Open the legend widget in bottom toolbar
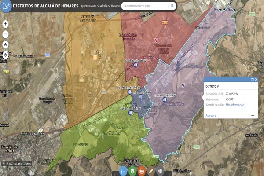 pos(123,171)
